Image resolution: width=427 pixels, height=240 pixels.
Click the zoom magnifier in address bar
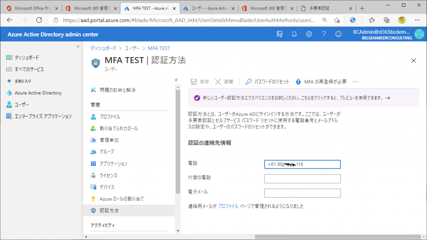(x=324, y=20)
